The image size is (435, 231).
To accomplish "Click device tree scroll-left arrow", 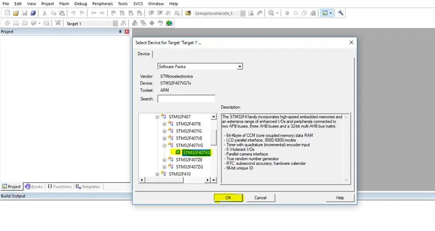I will pos(142,180).
